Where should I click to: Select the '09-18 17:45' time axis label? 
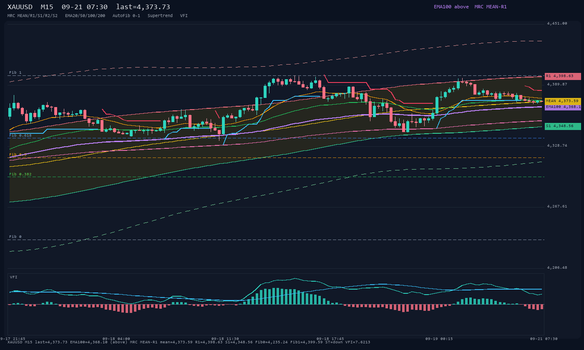(x=330, y=339)
